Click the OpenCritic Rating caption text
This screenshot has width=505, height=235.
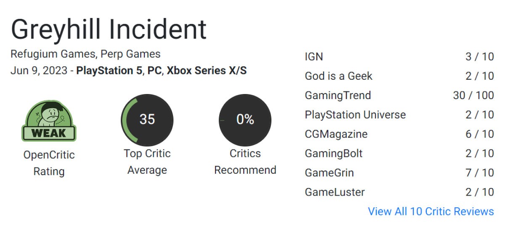tap(49, 163)
